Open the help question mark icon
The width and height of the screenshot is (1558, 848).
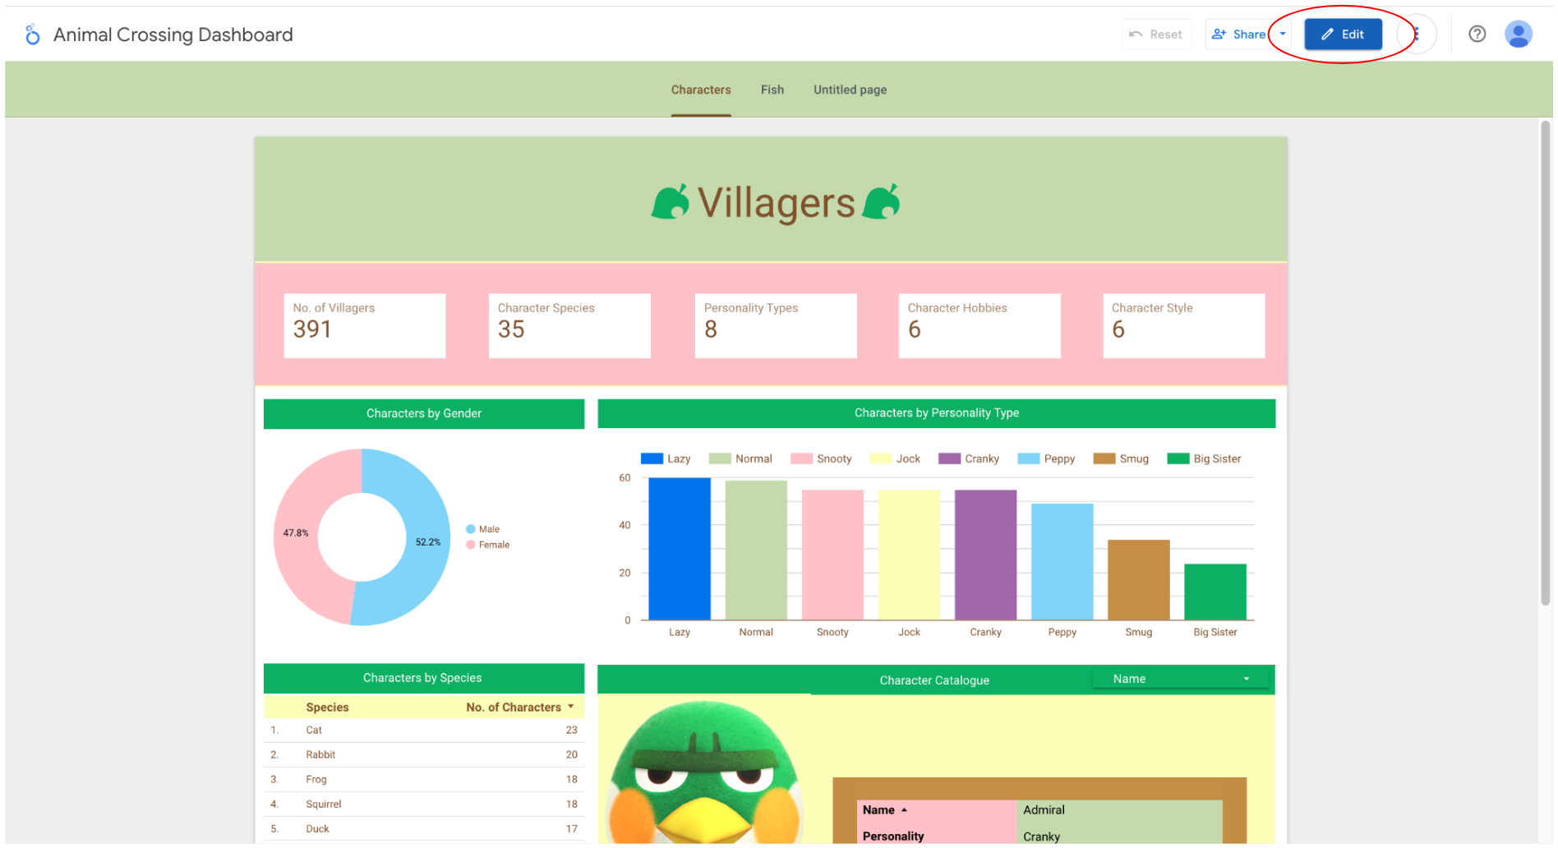(x=1477, y=35)
